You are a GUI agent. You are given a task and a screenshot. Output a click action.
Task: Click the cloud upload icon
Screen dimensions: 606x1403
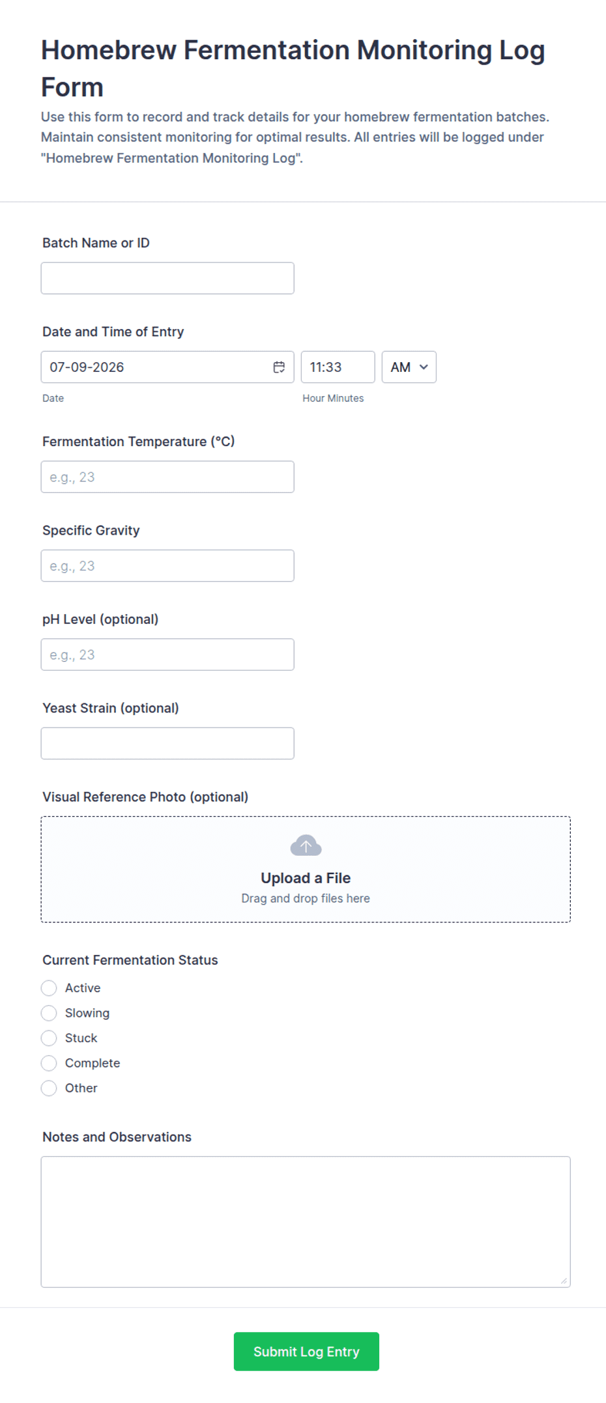tap(306, 845)
